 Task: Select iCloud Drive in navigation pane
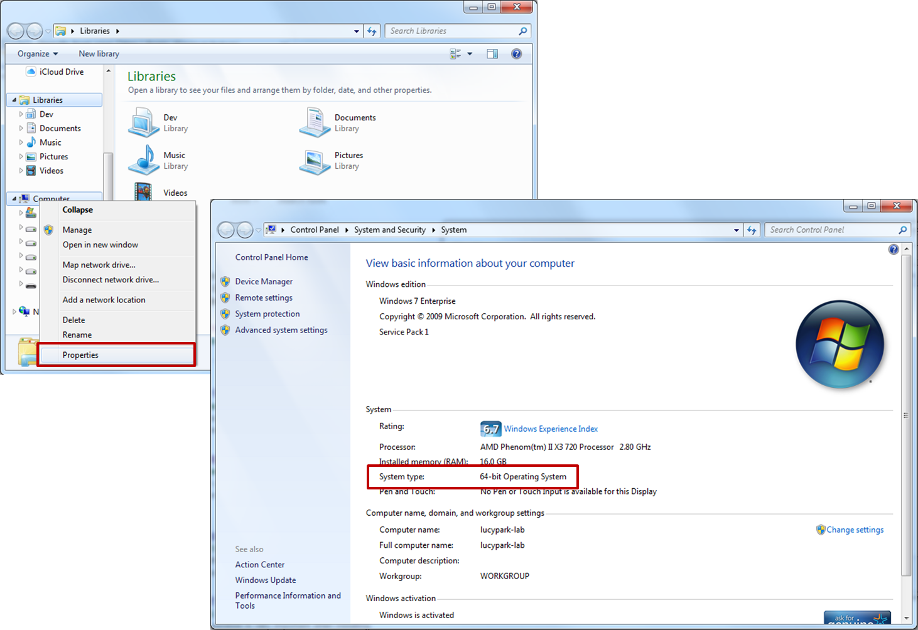(x=62, y=72)
